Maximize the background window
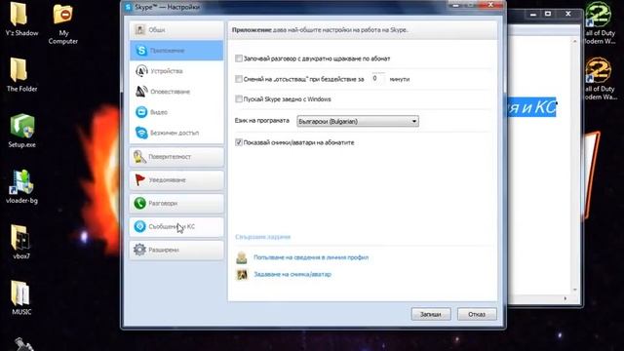 pyautogui.click(x=548, y=14)
